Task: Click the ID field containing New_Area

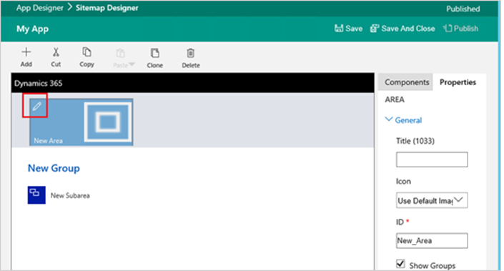Action: (x=432, y=240)
